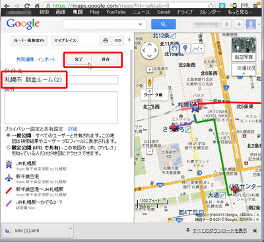
Task: Close the downloads bar
Action: tap(255, 231)
